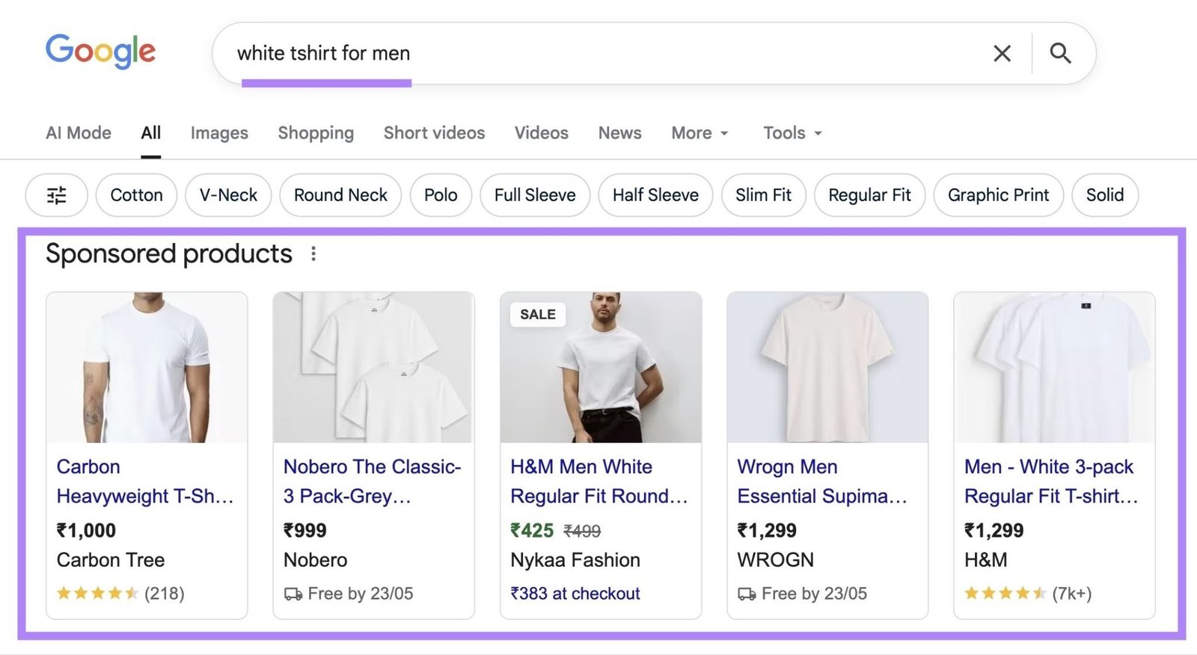Clear the search query with X icon
Viewport: 1197px width, 655px height.
pyautogui.click(x=1002, y=53)
